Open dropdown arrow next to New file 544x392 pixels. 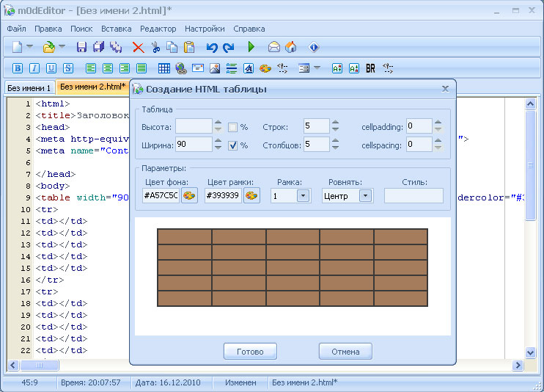pyautogui.click(x=30, y=47)
